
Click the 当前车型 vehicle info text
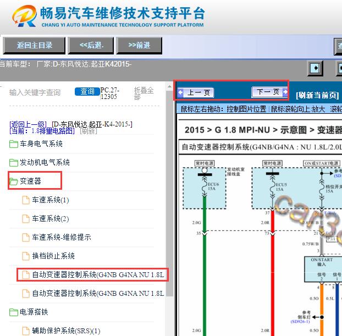[x=65, y=64]
